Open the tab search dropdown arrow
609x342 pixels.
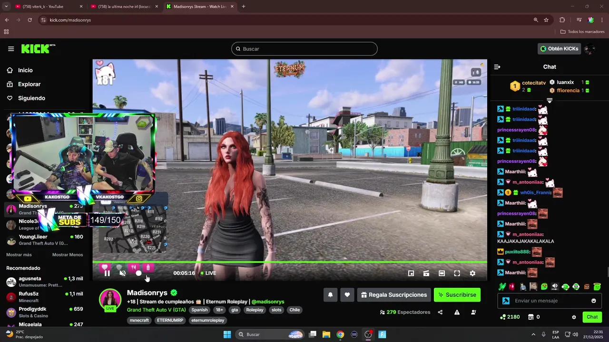pyautogui.click(x=6, y=7)
